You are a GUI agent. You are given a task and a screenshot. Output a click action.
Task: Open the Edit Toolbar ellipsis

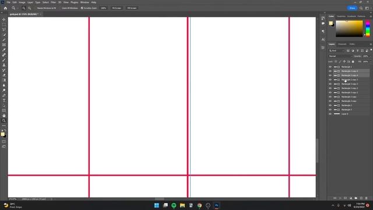[x=4, y=125]
